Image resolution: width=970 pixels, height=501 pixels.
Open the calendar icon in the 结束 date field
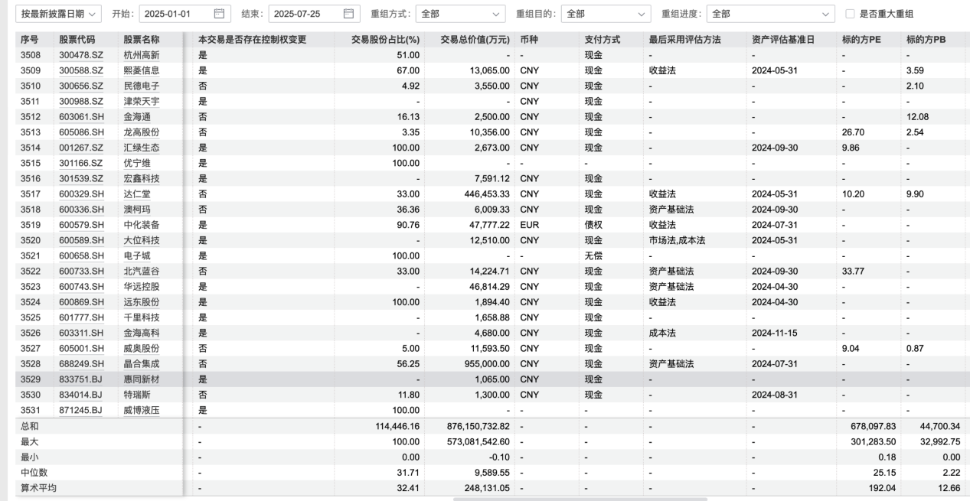349,14
